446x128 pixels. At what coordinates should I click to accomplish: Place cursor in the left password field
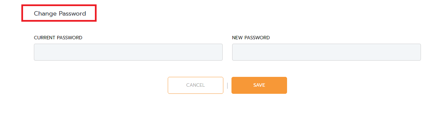pyautogui.click(x=128, y=52)
